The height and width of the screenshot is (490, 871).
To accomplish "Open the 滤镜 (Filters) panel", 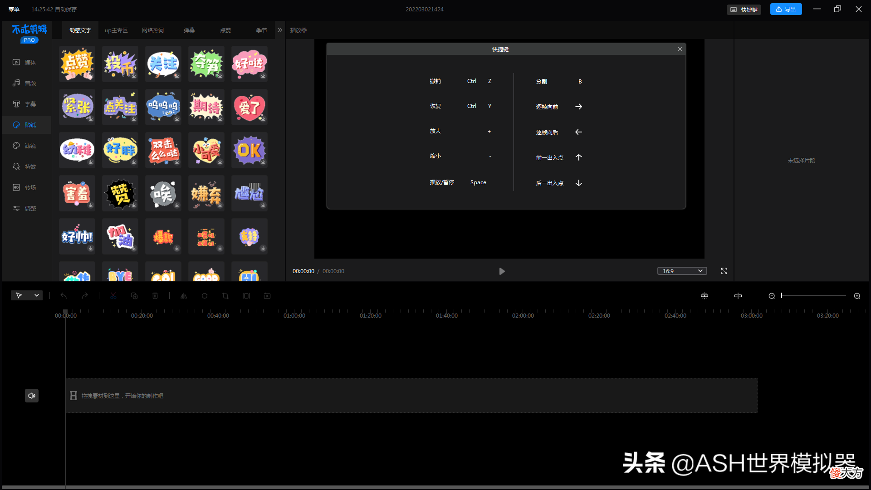I will [25, 146].
